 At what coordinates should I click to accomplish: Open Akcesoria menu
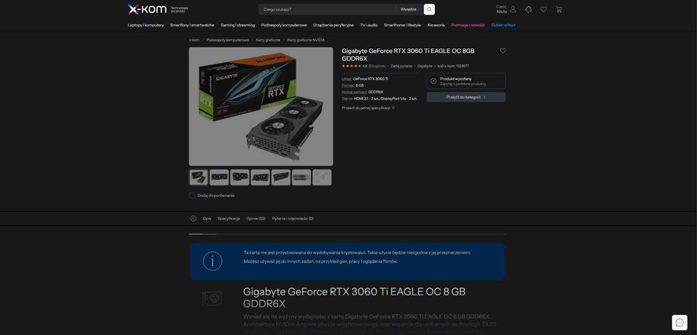coord(436,25)
